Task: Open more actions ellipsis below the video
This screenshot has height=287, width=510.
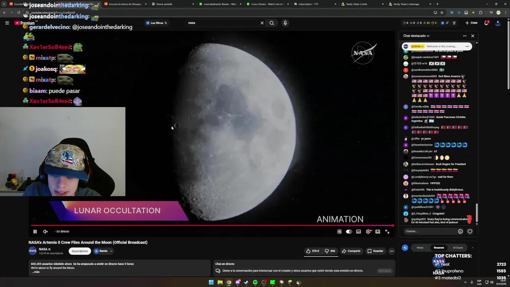Action: click(x=392, y=251)
